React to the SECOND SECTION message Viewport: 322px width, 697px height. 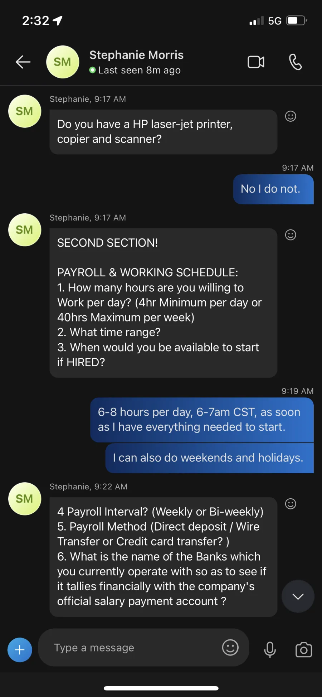coord(291,235)
